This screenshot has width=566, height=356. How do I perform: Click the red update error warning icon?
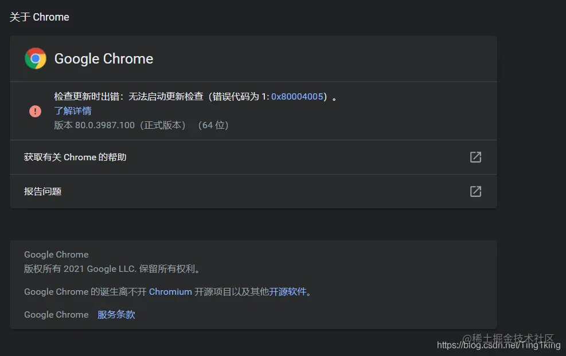[x=35, y=111]
